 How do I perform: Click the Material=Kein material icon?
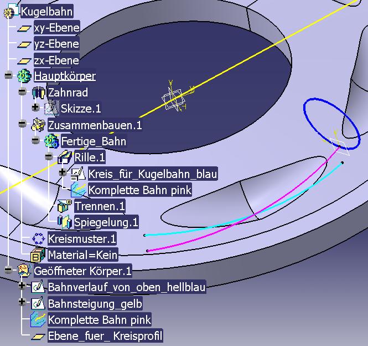[38, 255]
